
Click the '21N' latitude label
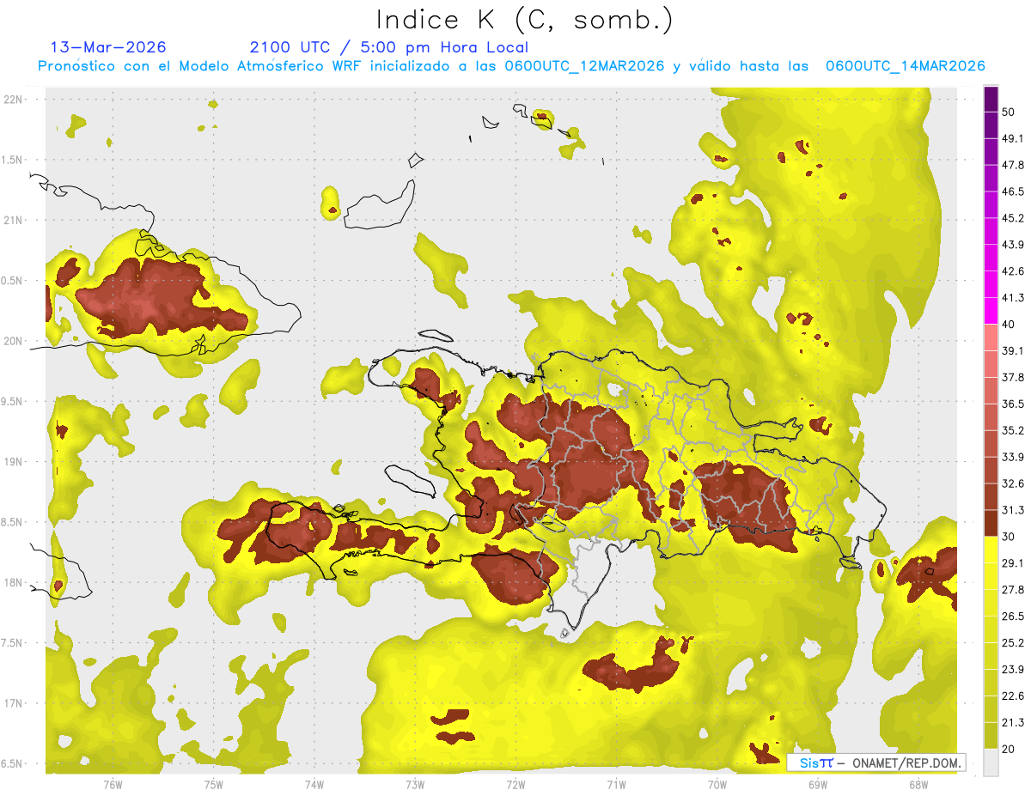pos(15,220)
